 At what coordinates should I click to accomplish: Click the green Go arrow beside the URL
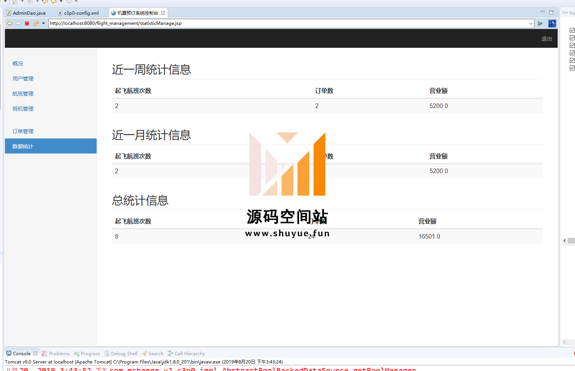[540, 23]
